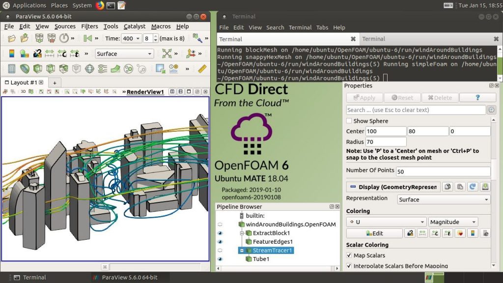Toggle the 3D interaction mode button
Image resolution: width=503 pixels, height=283 pixels.
[x=23, y=92]
